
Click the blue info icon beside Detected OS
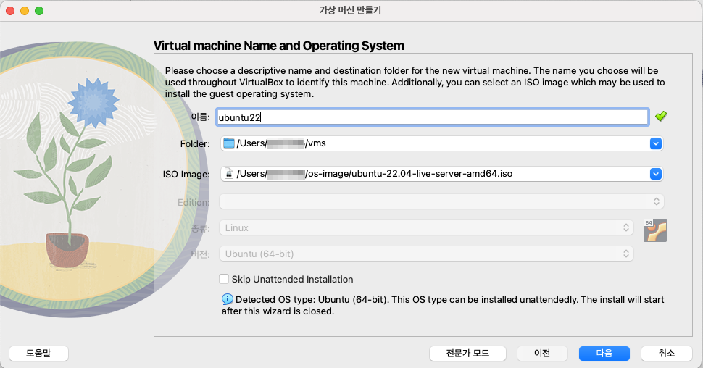pos(228,299)
